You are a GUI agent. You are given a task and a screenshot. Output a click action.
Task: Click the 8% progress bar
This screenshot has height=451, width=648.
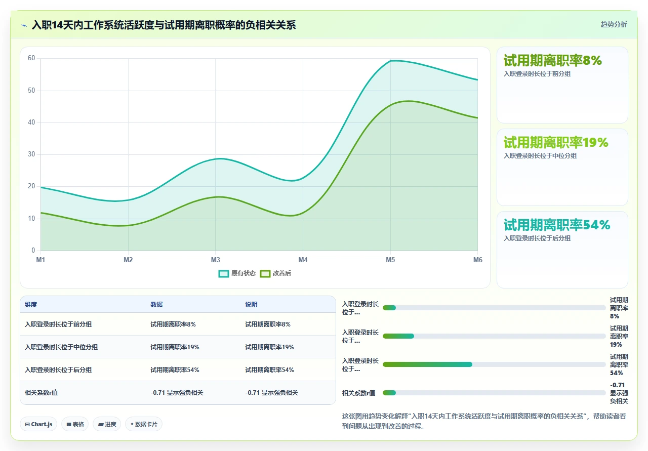point(494,308)
